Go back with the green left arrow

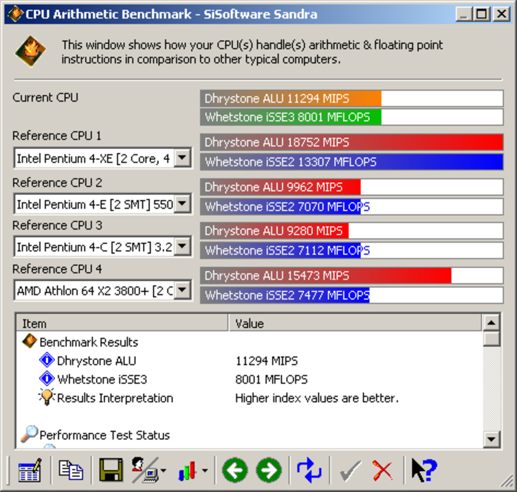(x=235, y=470)
